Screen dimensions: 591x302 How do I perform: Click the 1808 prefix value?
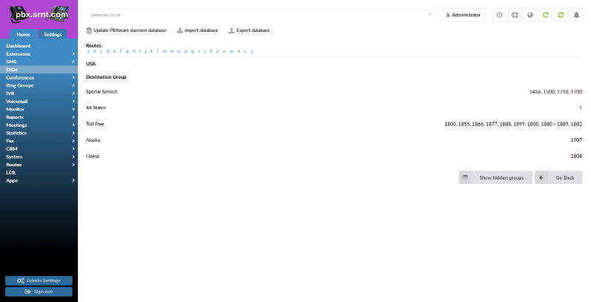[576, 156]
